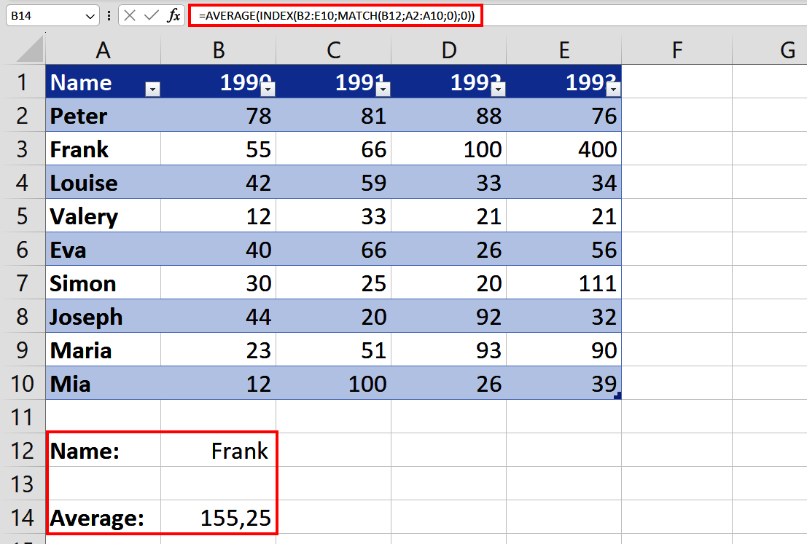Open the Insert Function fx icon
The width and height of the screenshot is (807, 544).
(x=174, y=15)
